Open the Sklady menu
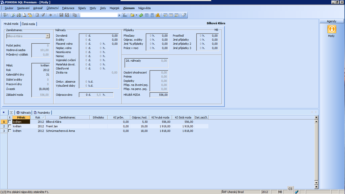The height and width of the screenshot is (194, 345). 82,8
